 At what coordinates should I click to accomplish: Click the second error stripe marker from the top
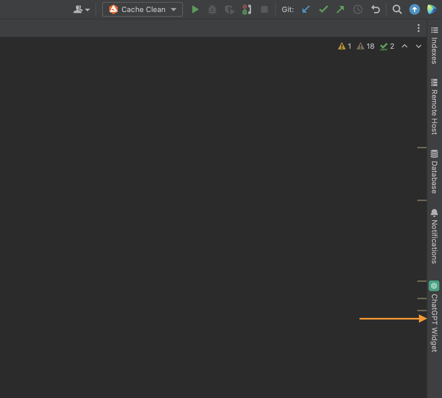pyautogui.click(x=422, y=200)
